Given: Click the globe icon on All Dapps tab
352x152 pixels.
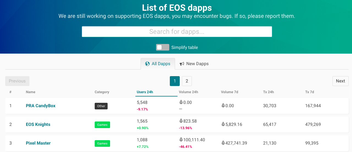Looking at the screenshot, I should pos(147,64).
